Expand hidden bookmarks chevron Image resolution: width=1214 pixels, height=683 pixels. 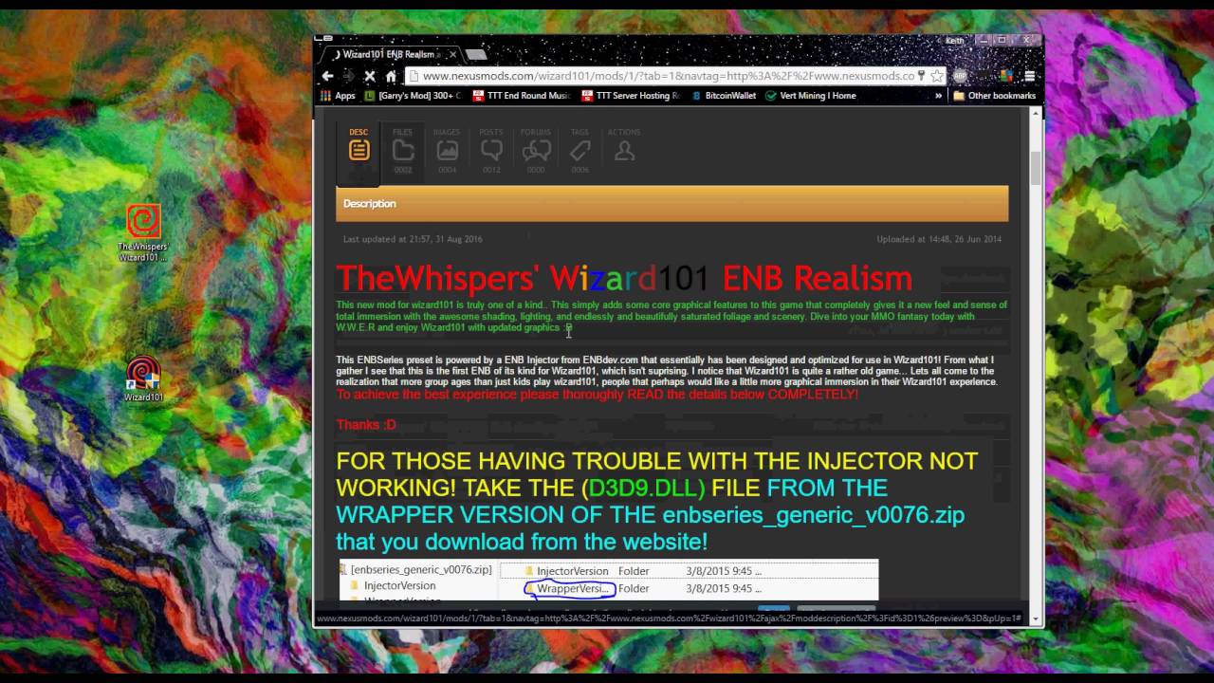(x=939, y=96)
